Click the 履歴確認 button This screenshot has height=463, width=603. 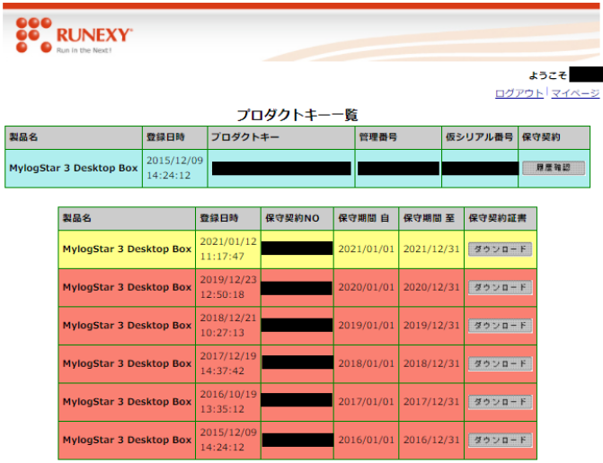click(554, 168)
